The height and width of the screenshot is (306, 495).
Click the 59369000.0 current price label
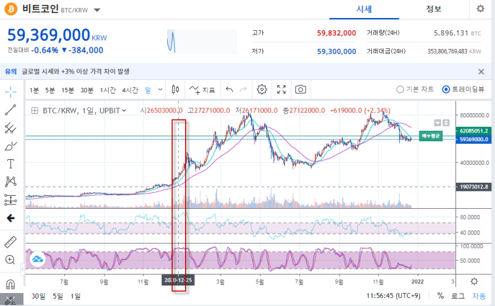(473, 139)
